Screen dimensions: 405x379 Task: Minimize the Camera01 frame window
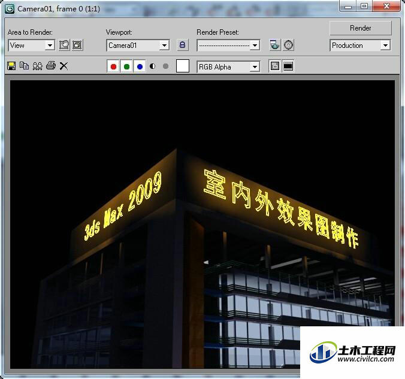point(348,6)
